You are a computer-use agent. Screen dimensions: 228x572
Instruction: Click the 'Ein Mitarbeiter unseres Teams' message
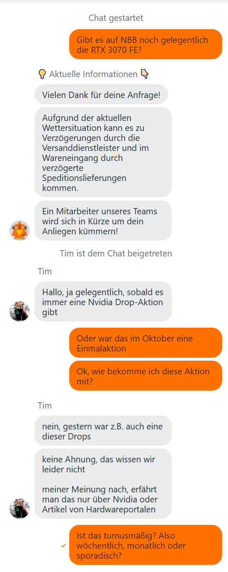(x=103, y=221)
